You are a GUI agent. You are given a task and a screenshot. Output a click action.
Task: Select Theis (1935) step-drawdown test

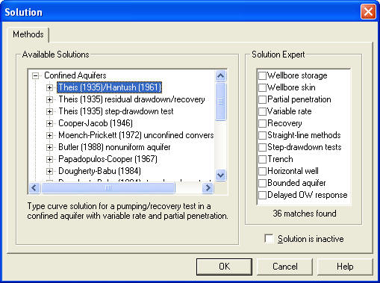pos(116,111)
